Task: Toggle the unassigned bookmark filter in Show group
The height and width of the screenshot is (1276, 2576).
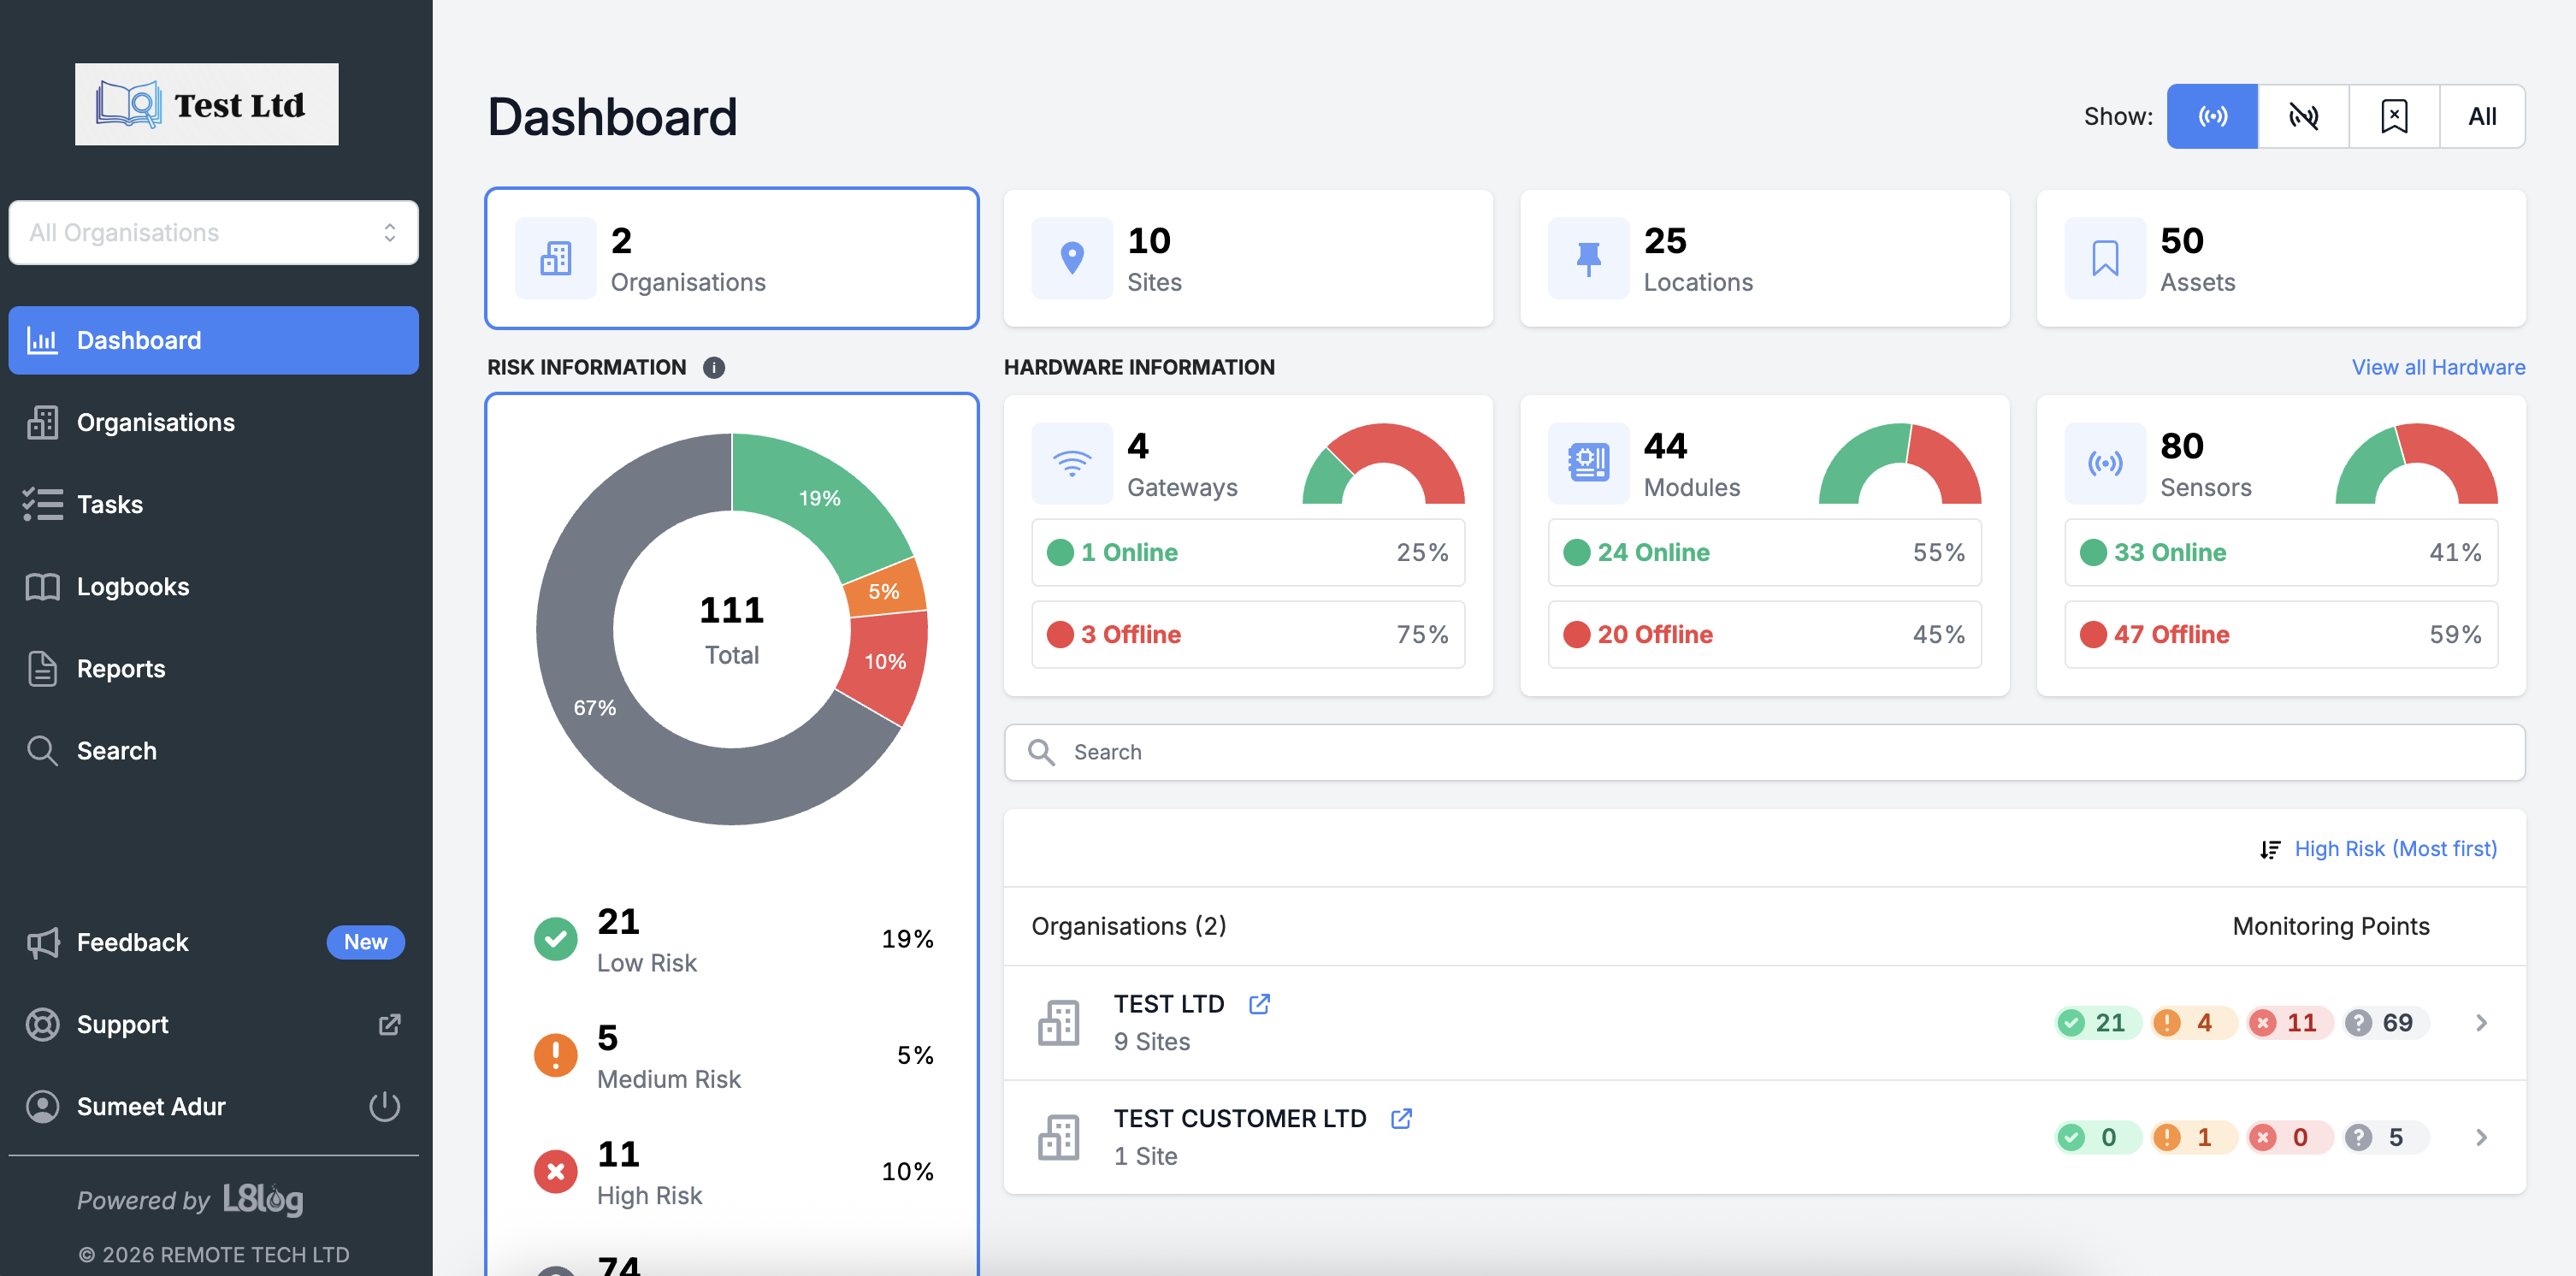Action: coord(2393,116)
